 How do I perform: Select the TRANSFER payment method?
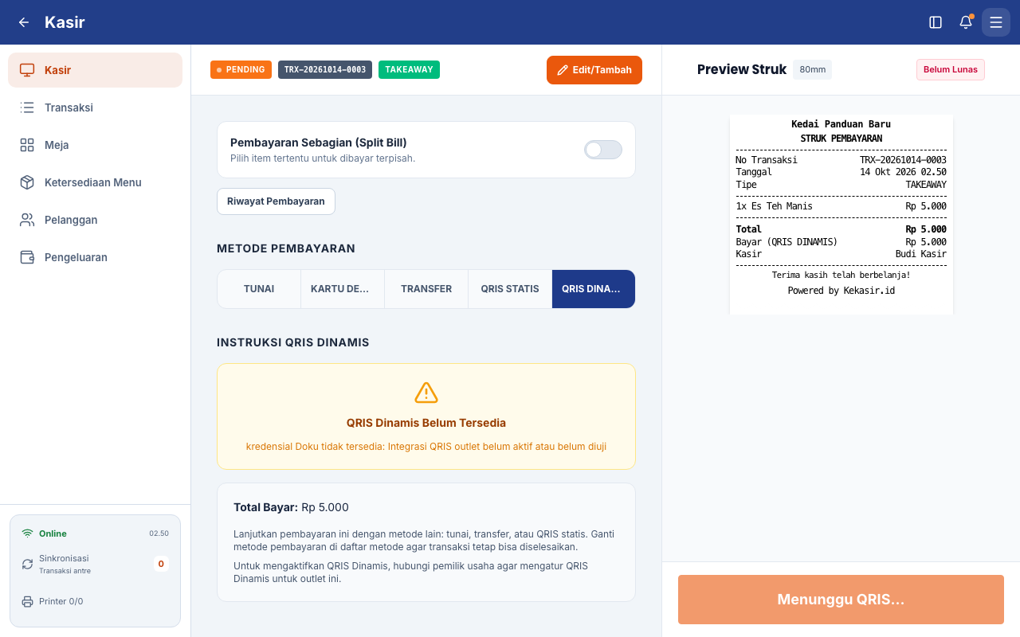pos(426,289)
